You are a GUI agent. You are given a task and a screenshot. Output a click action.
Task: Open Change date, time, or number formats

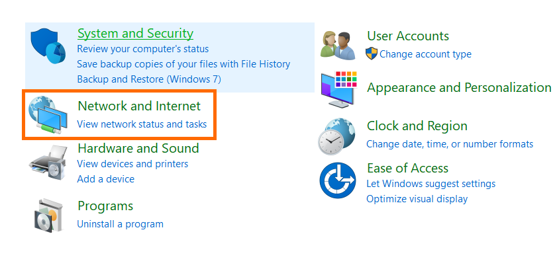450,144
